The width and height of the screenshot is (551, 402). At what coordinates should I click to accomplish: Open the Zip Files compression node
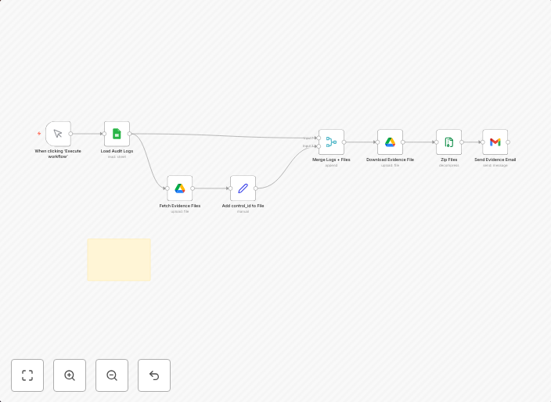point(448,142)
